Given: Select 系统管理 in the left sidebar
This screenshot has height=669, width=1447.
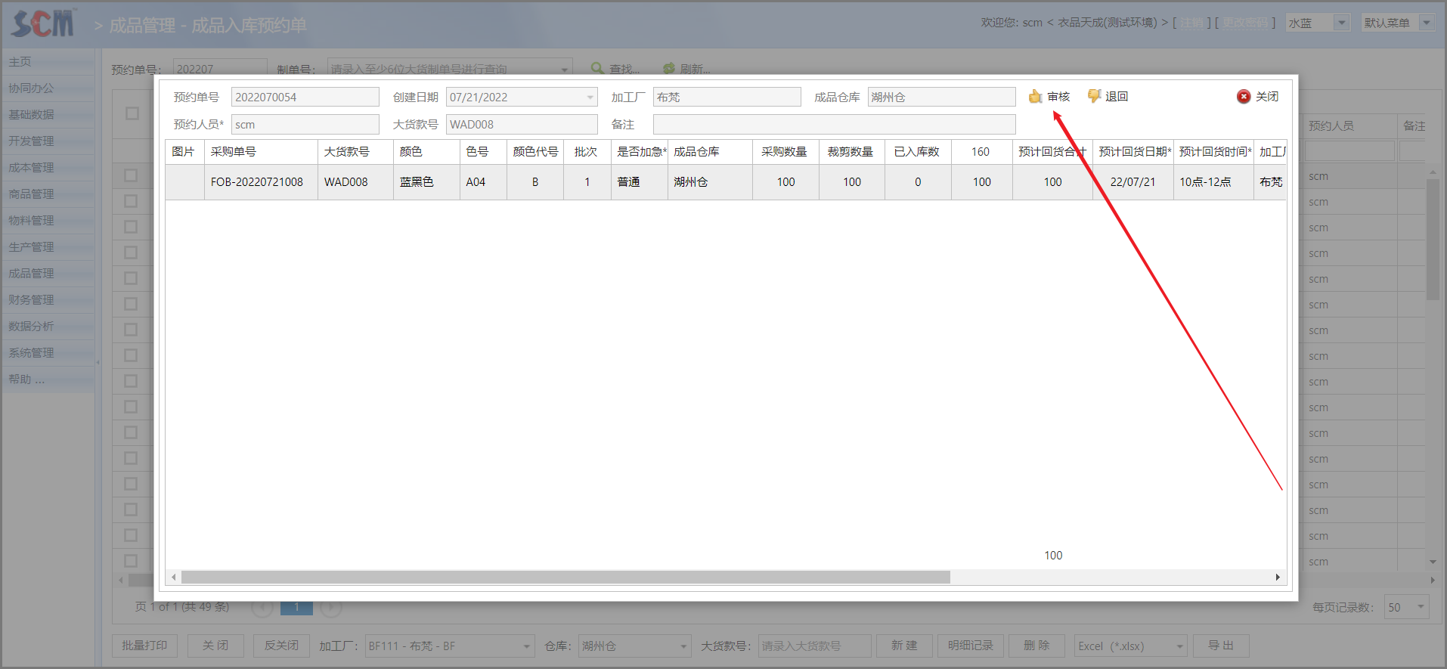Looking at the screenshot, I should [32, 352].
